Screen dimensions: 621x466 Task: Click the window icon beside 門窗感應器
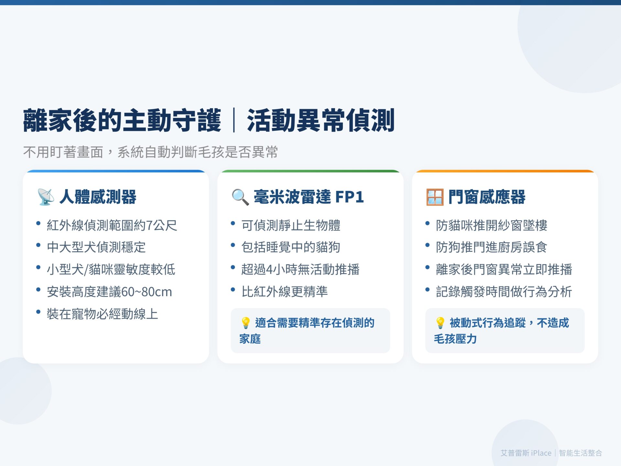pyautogui.click(x=435, y=197)
